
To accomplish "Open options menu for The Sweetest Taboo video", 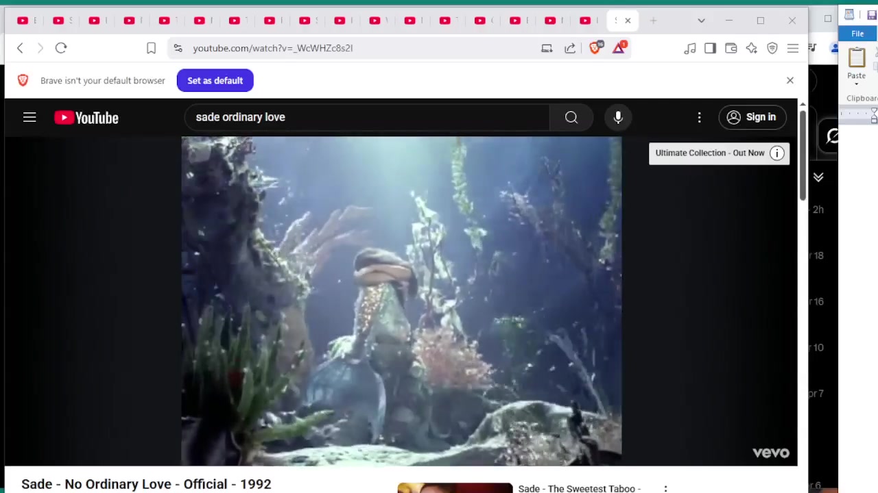I will click(x=665, y=488).
